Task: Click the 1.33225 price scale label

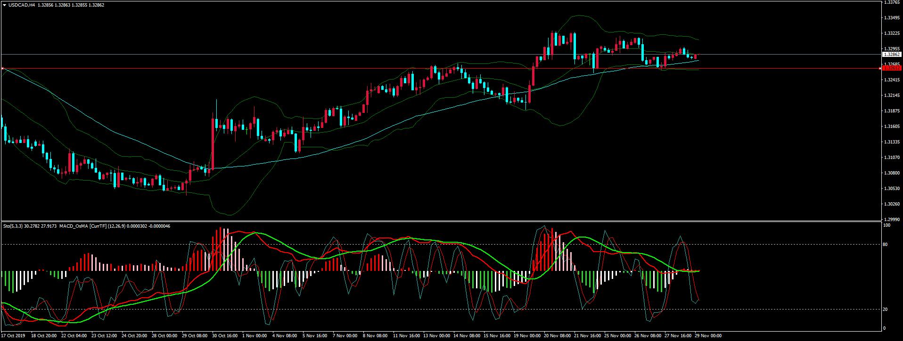Action: tap(893, 33)
